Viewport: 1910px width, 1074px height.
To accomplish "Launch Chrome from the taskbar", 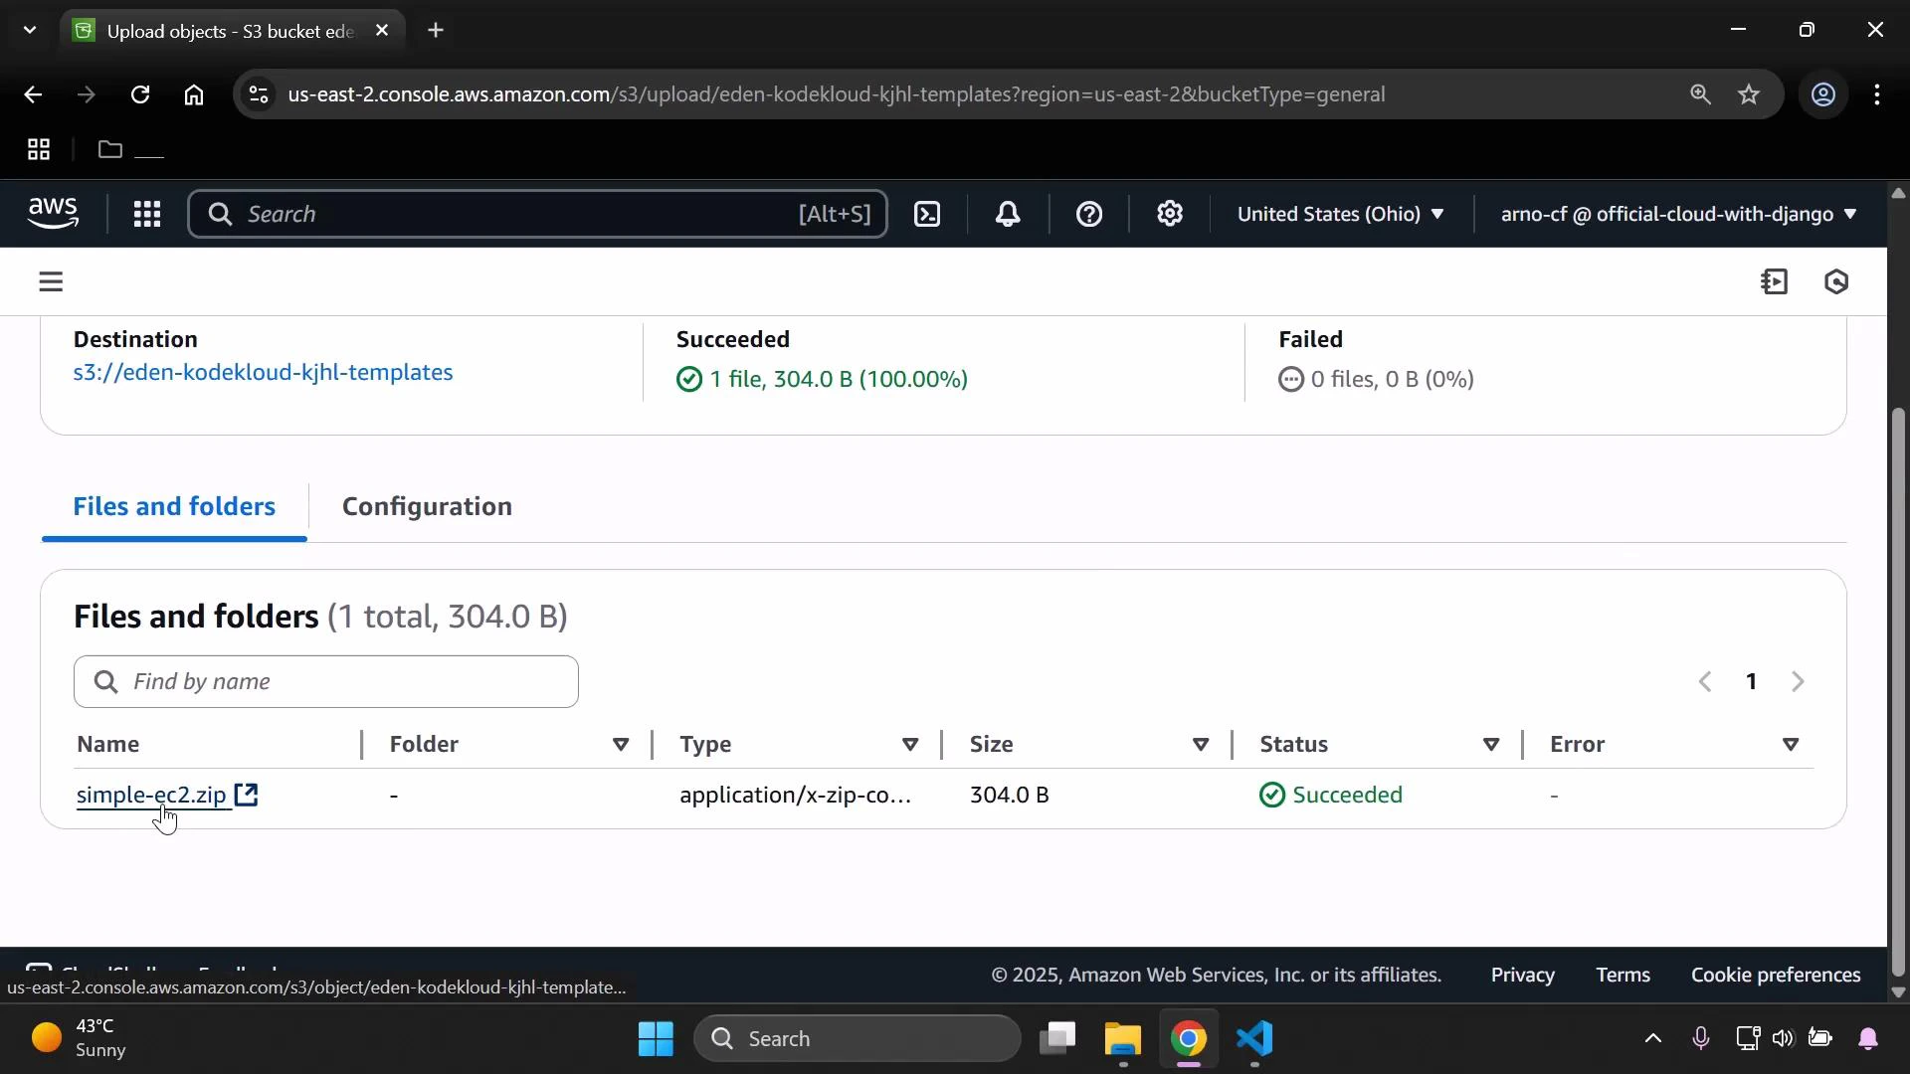I will click(1190, 1038).
